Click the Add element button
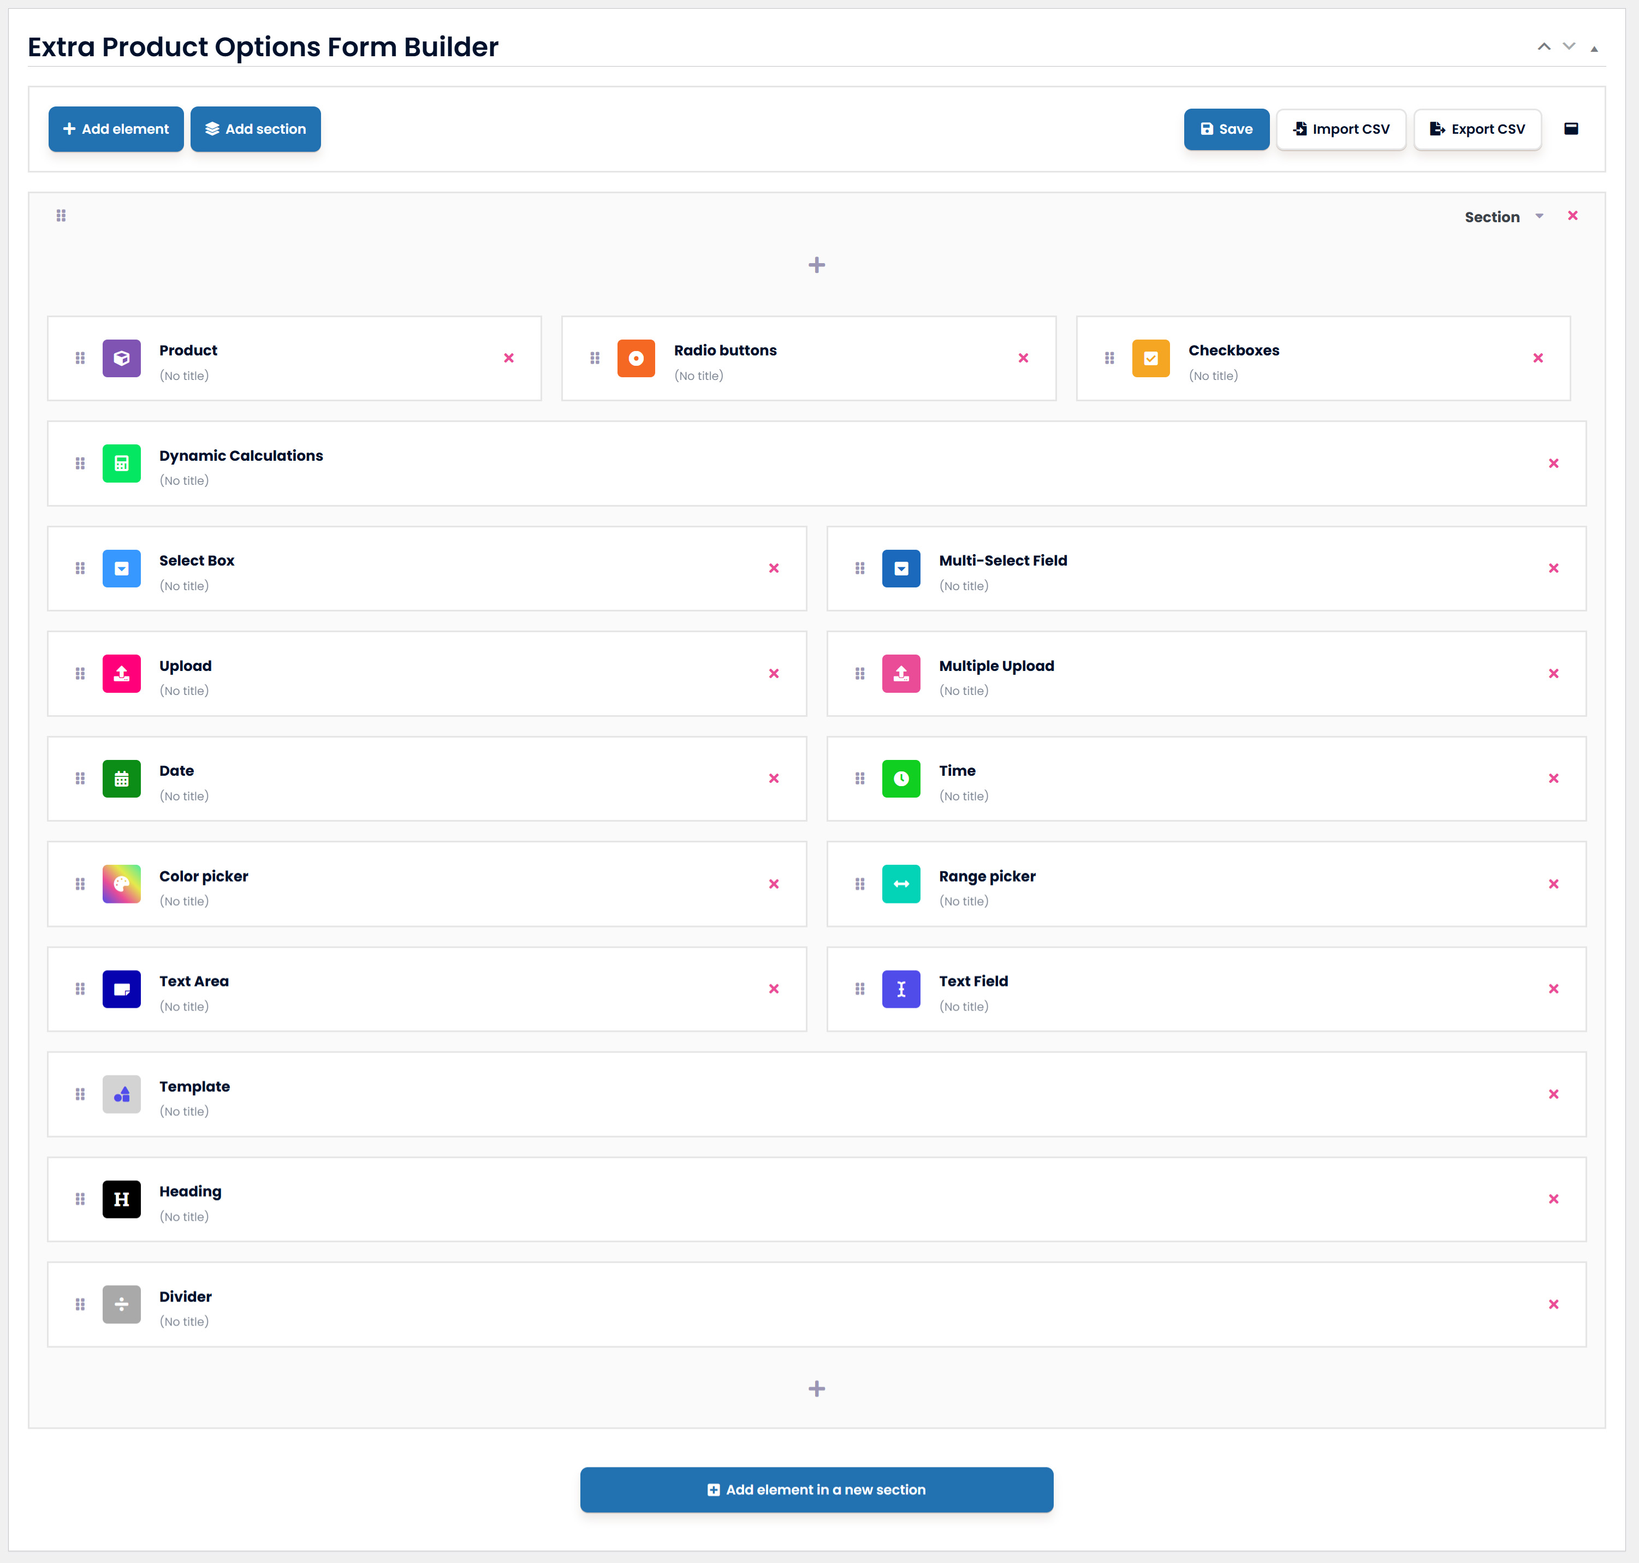This screenshot has height=1563, width=1639. (x=116, y=129)
